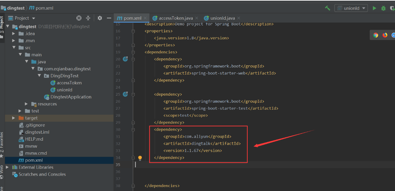The image size is (395, 191).
Task: Close the pom.xml editor tab
Action: tap(145, 18)
